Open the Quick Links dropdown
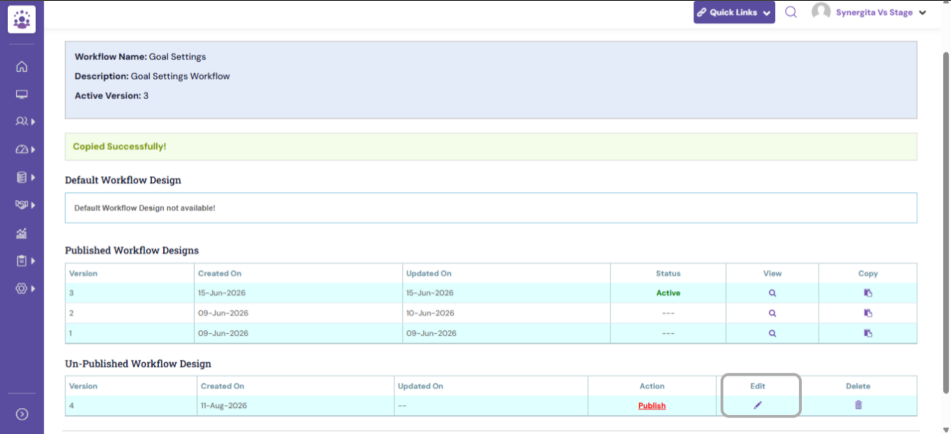Image resolution: width=951 pixels, height=434 pixels. click(x=734, y=12)
